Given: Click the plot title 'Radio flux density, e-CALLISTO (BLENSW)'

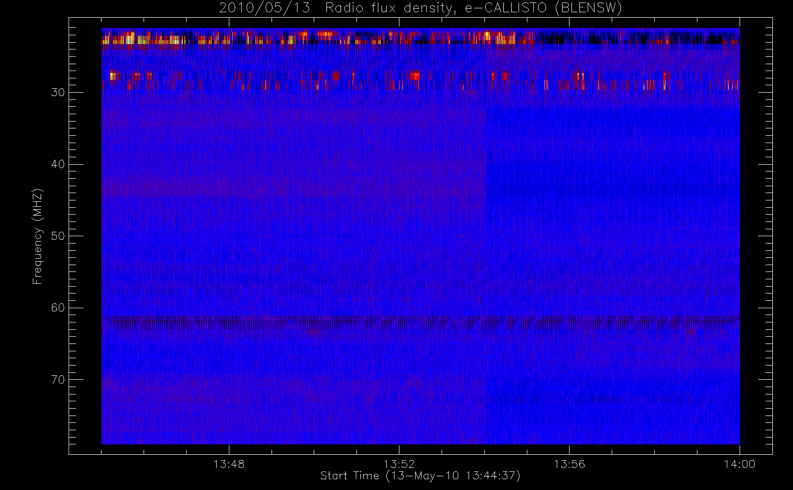Looking at the screenshot, I should [x=473, y=8].
